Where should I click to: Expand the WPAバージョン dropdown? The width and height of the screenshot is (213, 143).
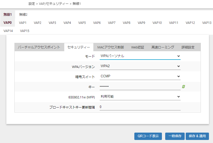(x=140, y=66)
